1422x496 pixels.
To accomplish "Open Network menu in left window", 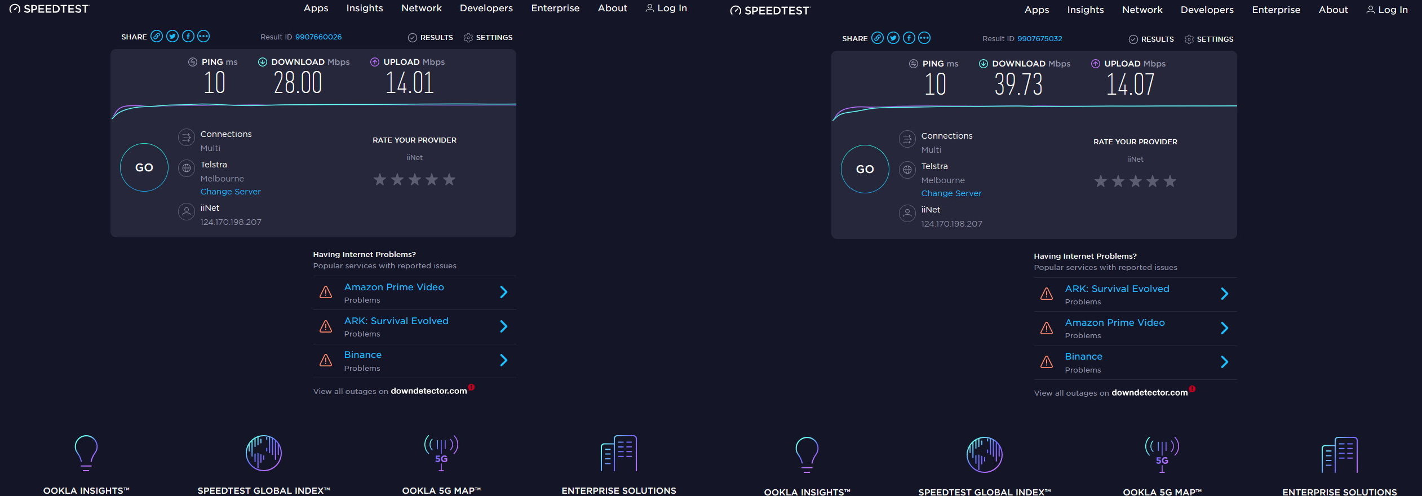I will 422,8.
